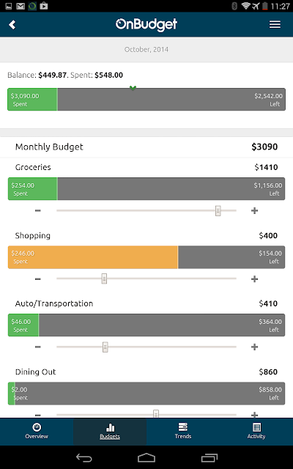Increase Shopping budget with plus icon

(x=254, y=279)
